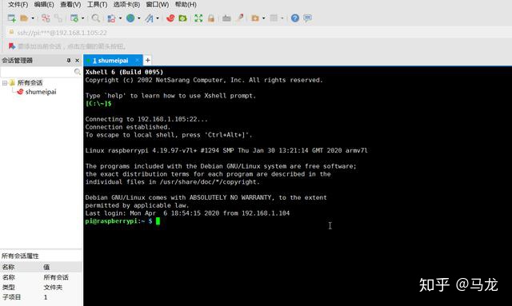Open the 文件(F) menu
Screen dimensions: 512x306
(x=18, y=5)
